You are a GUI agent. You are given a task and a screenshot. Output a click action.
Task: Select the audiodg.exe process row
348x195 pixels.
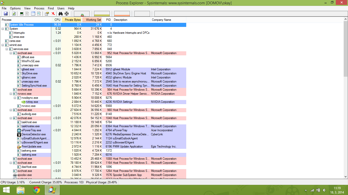[x=93, y=114]
